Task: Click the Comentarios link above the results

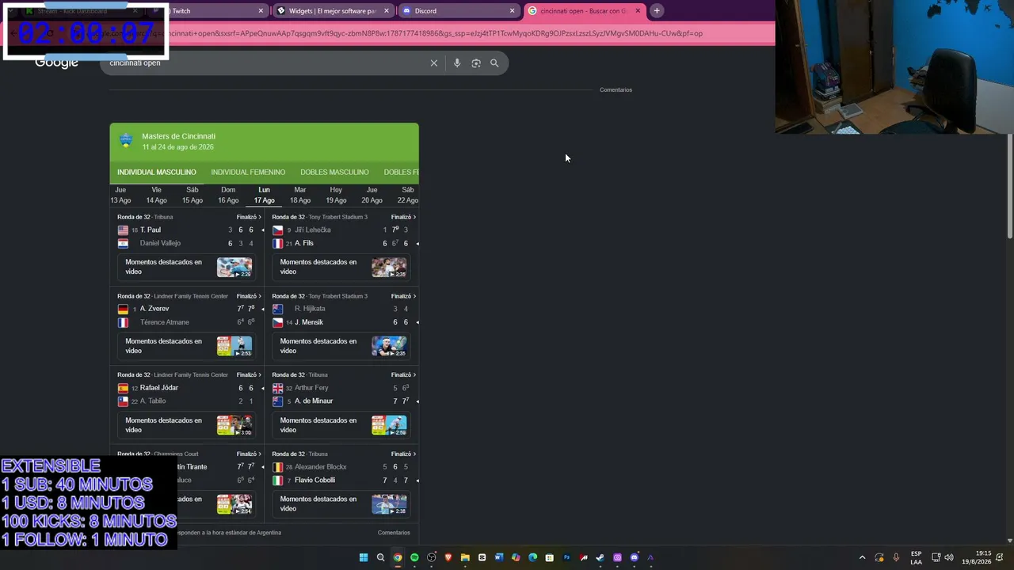Action: tap(616, 89)
